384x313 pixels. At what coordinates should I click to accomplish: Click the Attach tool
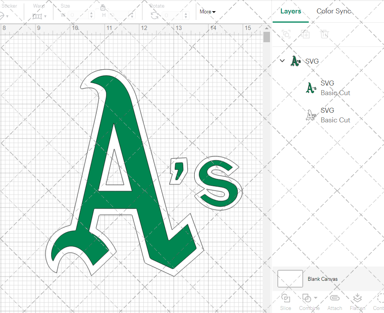click(x=334, y=302)
